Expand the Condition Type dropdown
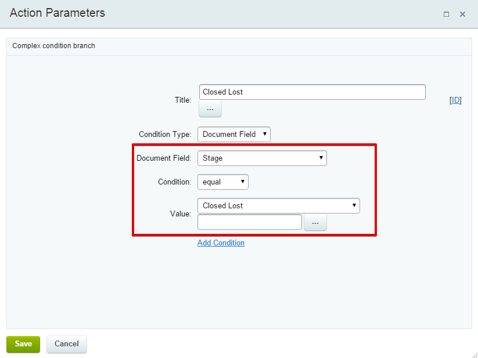Screen dimensions: 478x358 point(234,134)
